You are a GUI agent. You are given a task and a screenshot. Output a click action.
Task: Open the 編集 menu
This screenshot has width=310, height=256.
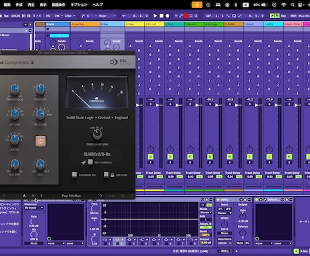[7, 5]
